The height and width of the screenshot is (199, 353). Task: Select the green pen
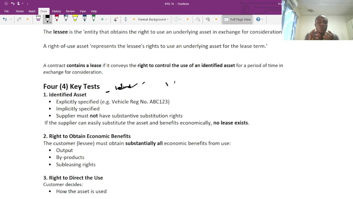point(94,19)
